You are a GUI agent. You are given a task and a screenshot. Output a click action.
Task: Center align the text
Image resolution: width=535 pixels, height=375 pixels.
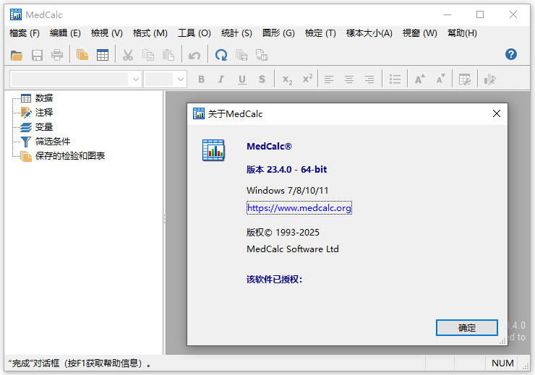tap(349, 79)
